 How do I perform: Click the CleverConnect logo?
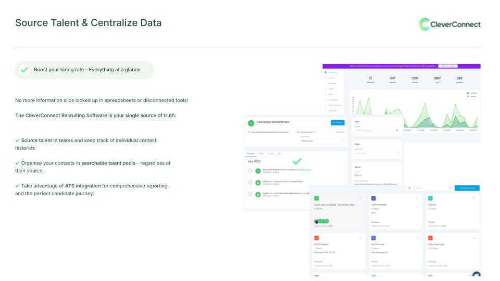click(x=449, y=23)
